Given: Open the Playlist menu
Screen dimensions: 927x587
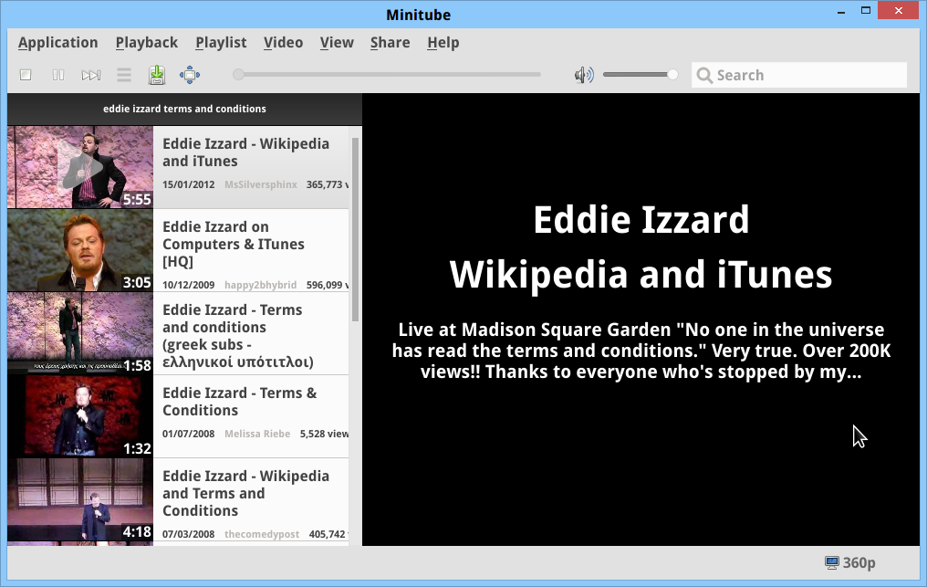Looking at the screenshot, I should [221, 43].
